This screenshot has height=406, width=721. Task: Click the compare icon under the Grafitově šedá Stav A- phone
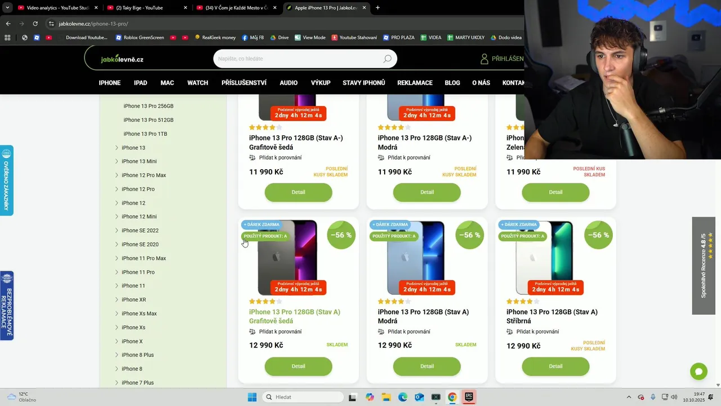(x=252, y=157)
